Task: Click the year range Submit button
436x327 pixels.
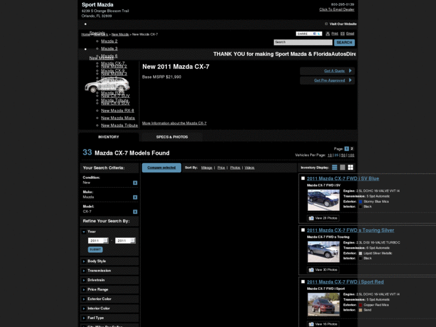Action: point(95,250)
